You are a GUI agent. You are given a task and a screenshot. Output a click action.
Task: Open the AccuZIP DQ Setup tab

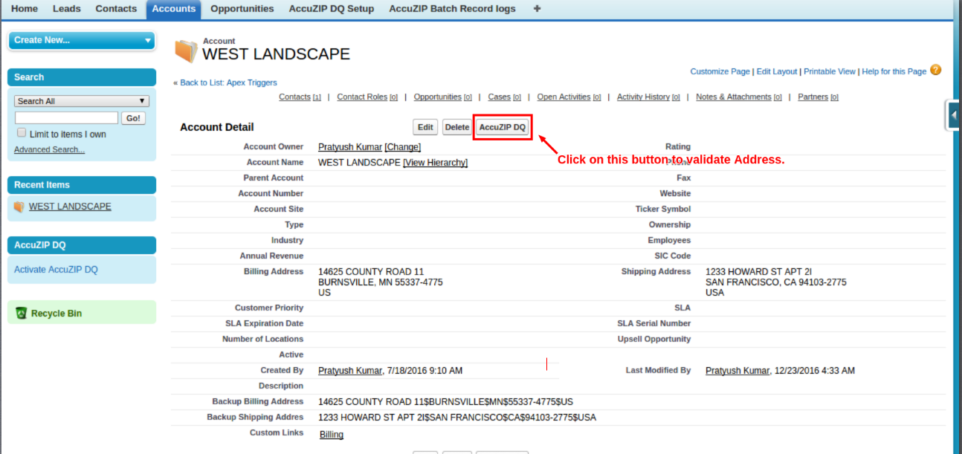click(x=331, y=9)
